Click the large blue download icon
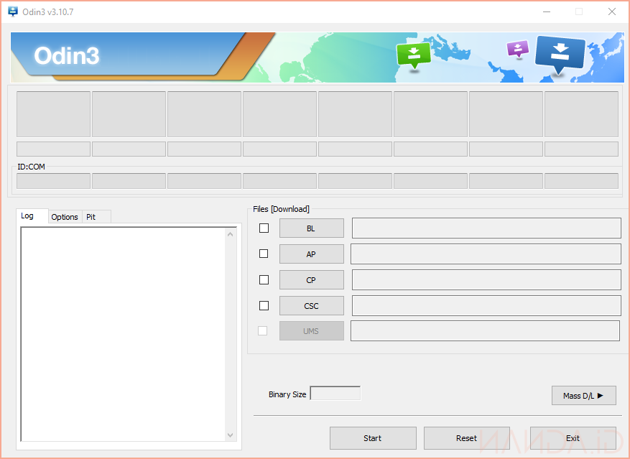This screenshot has height=459, width=630. point(560,52)
